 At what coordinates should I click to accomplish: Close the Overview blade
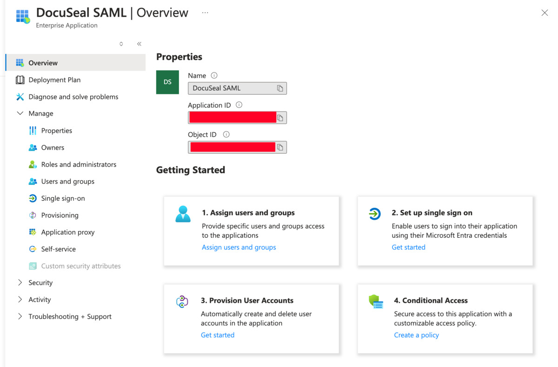(545, 13)
